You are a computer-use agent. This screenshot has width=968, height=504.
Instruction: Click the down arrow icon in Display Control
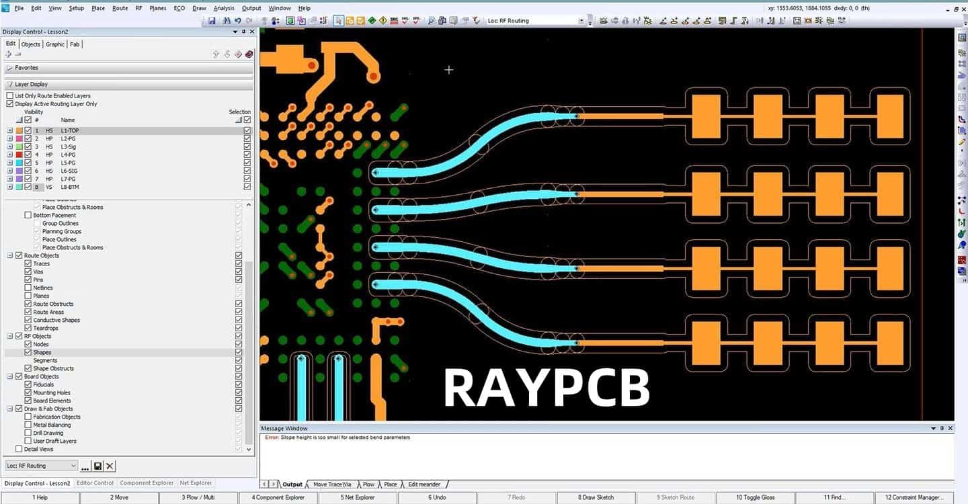pos(227,54)
